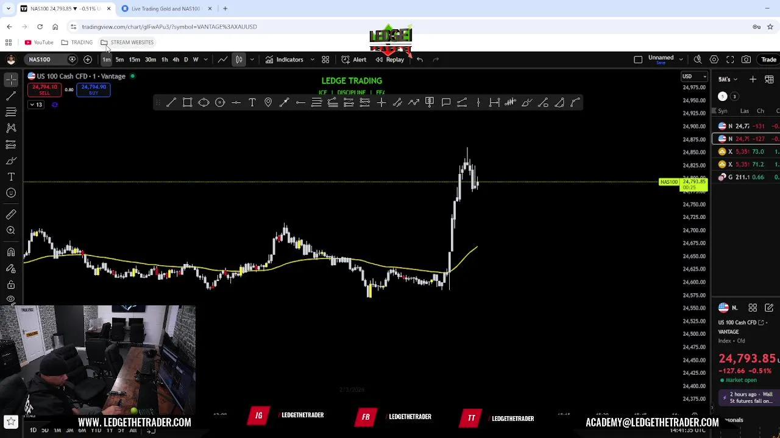Select the text tool in floating toolbar
Screen dimensions: 780x438
point(252,103)
